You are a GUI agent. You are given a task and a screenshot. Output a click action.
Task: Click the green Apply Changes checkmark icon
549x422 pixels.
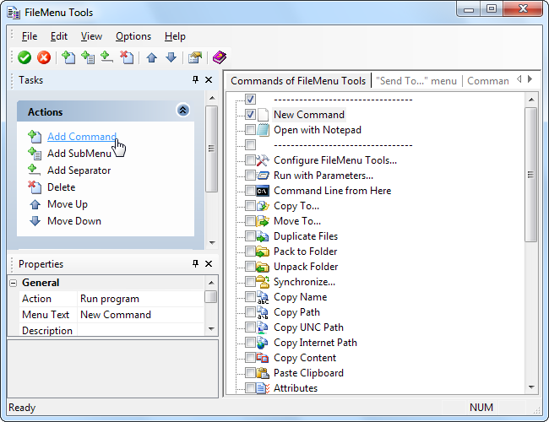pos(24,57)
